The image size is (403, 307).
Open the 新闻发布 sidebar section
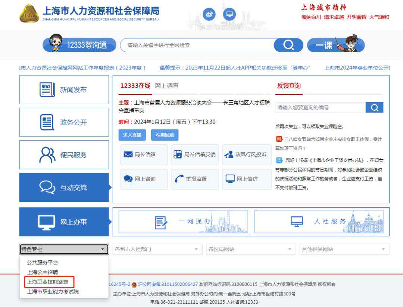[x=64, y=90]
